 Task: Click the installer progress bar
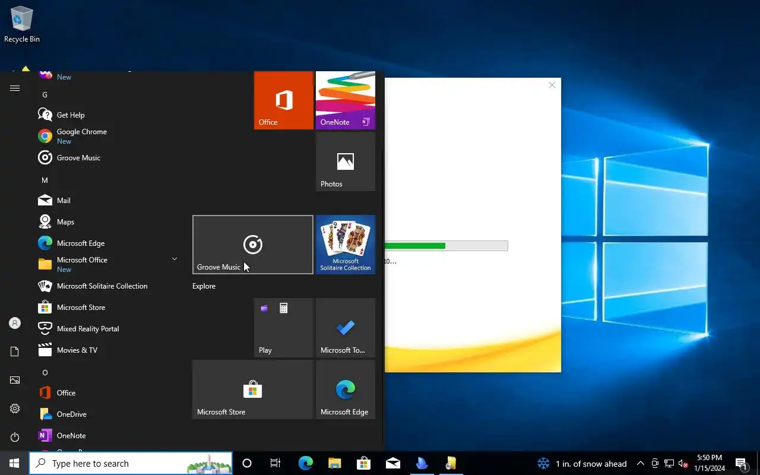click(x=446, y=246)
